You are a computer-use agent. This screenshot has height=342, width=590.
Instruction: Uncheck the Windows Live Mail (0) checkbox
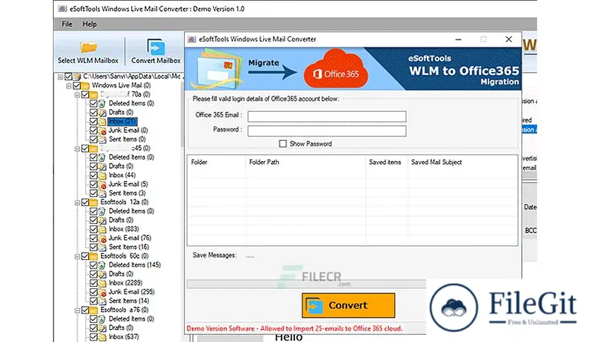point(76,85)
